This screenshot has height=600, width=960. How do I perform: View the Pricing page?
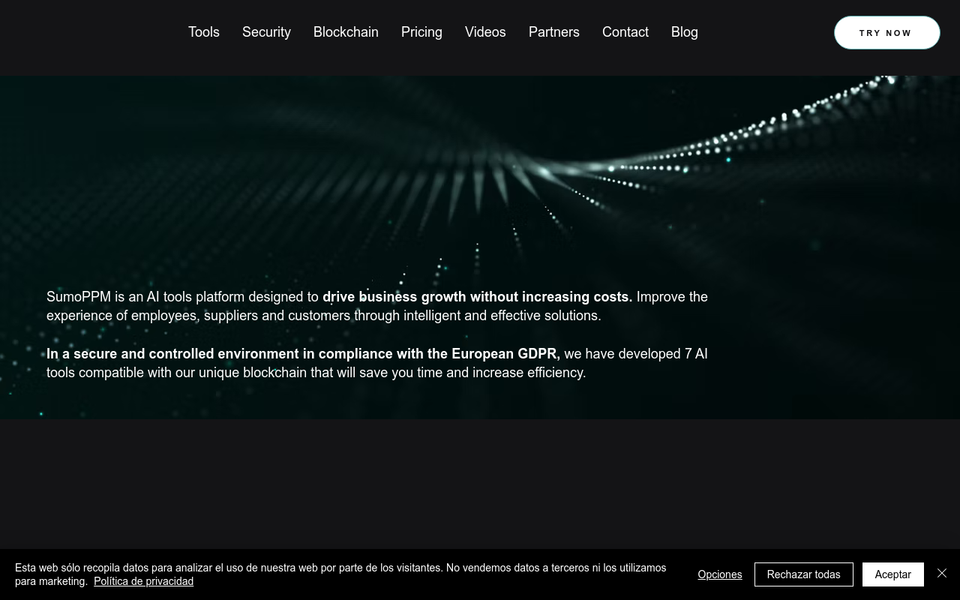click(x=421, y=32)
